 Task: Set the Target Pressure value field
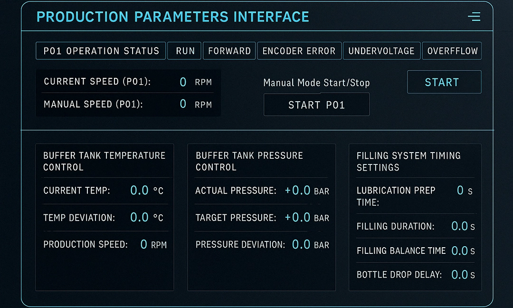[x=298, y=218]
